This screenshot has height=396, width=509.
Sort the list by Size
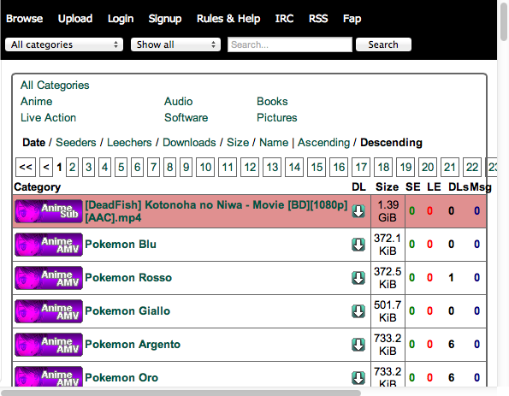pyautogui.click(x=238, y=143)
